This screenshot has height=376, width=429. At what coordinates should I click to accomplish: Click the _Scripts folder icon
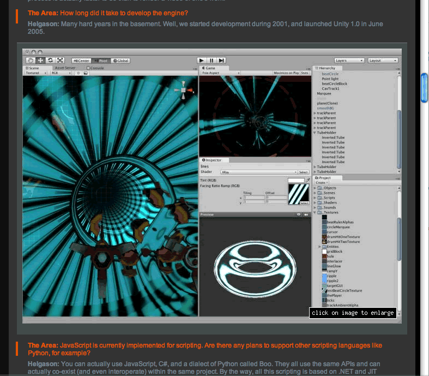pyautogui.click(x=319, y=198)
